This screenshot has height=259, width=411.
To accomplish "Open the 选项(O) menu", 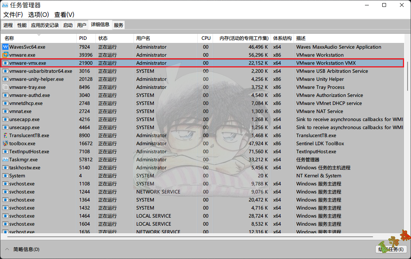I will pos(38,15).
